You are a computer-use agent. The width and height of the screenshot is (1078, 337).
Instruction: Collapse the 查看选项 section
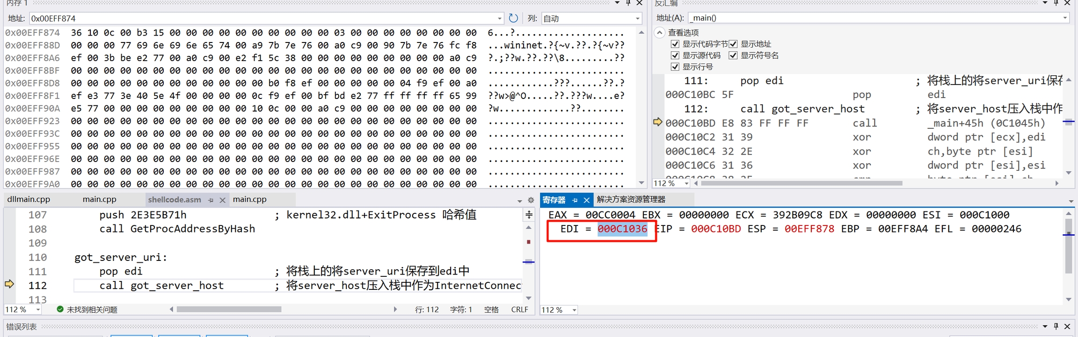[x=659, y=33]
